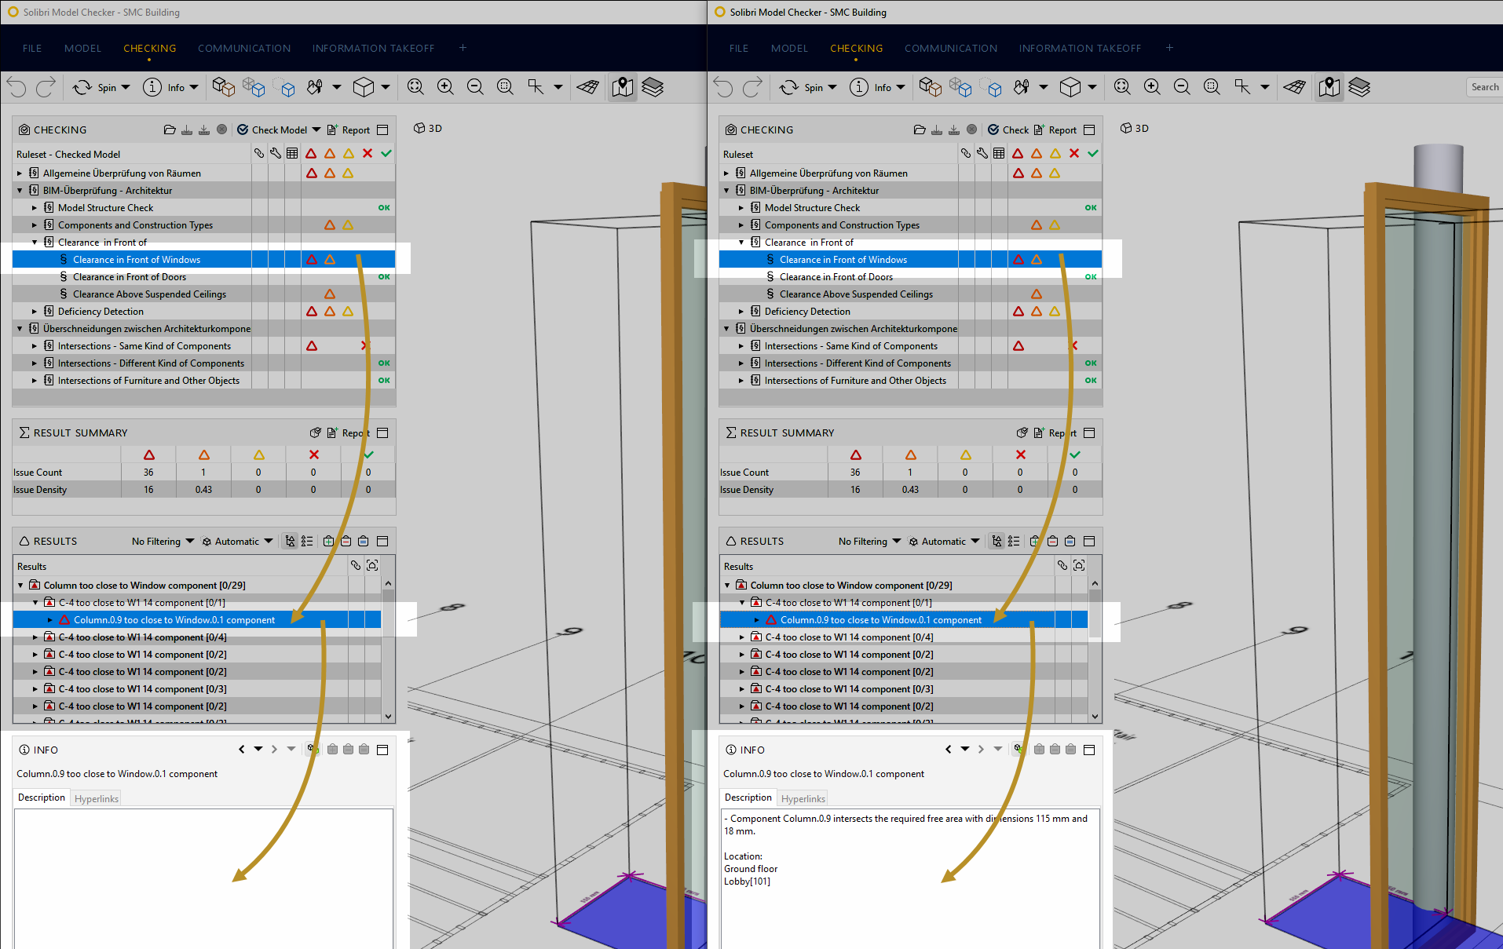Select Column.0.9 too close to Window.0.1 result in the right window
This screenshot has width=1503, height=949.
(x=904, y=619)
